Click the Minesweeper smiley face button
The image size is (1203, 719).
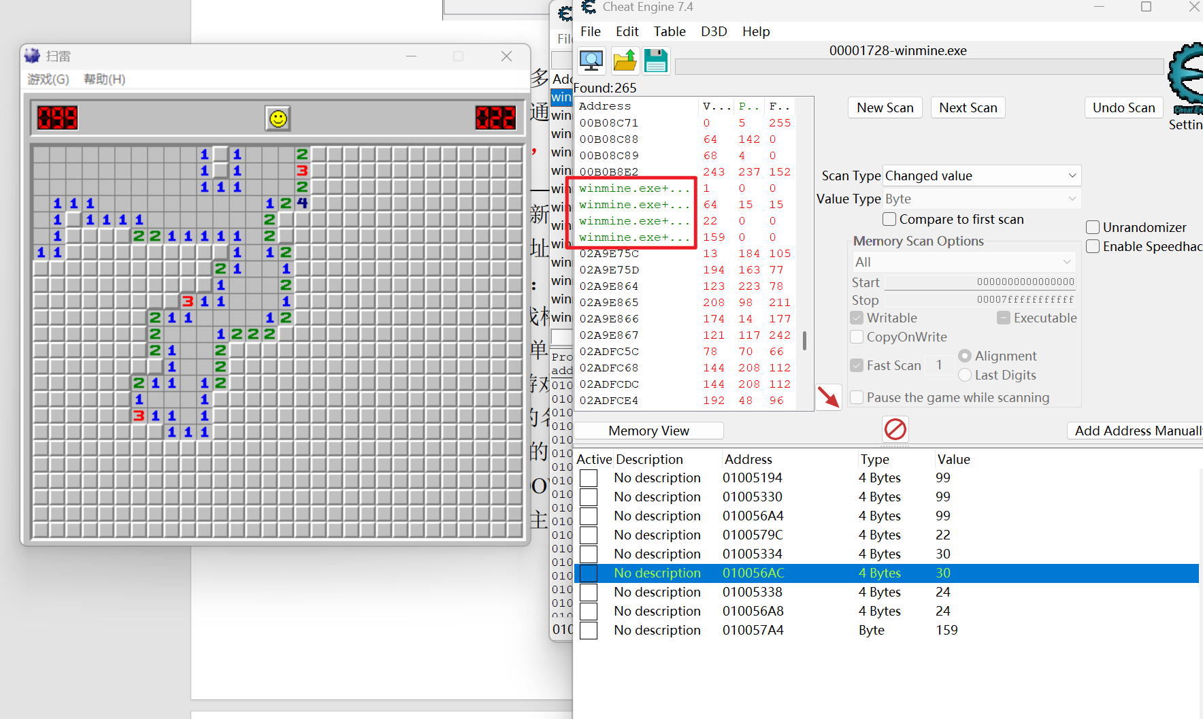[278, 118]
